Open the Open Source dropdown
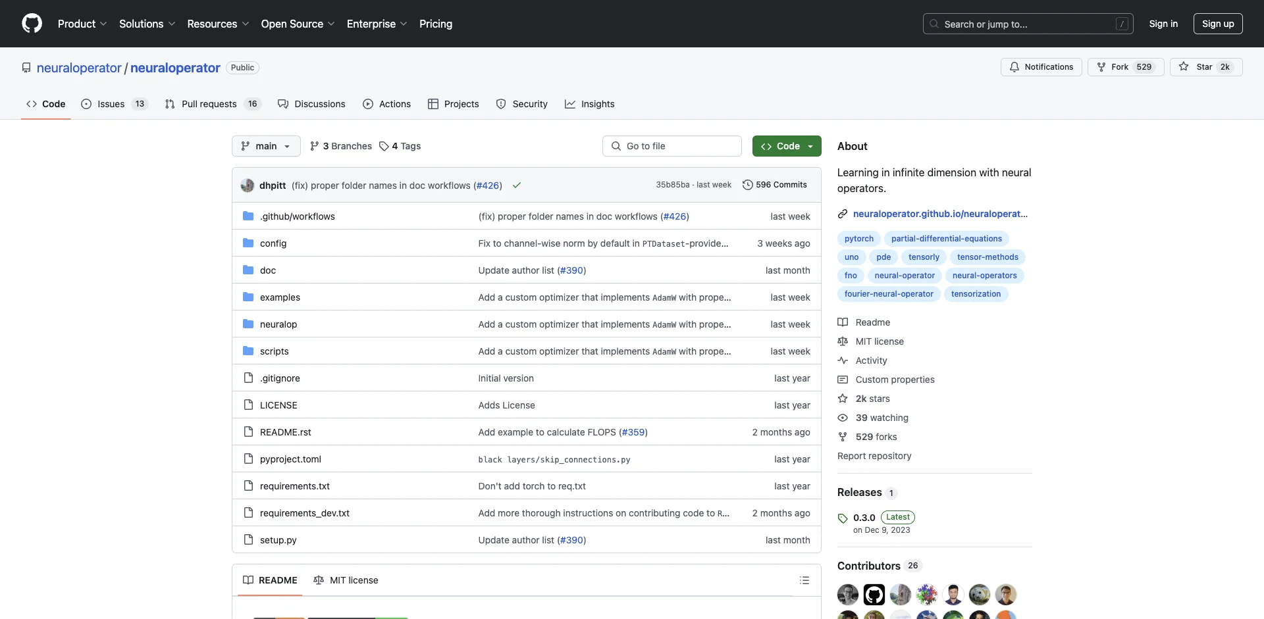The width and height of the screenshot is (1264, 619). [298, 24]
